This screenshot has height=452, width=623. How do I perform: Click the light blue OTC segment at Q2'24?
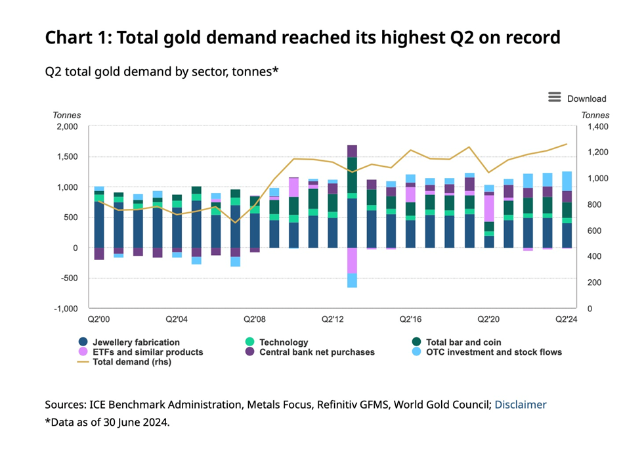(566, 181)
